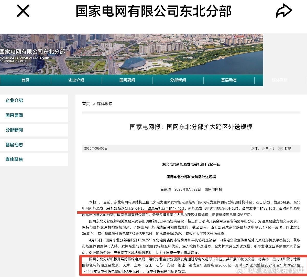Image resolution: width=307 pixels, height=277 pixels.
Task: Open the 企业介绍 top navigation menu
Action: tap(76, 80)
